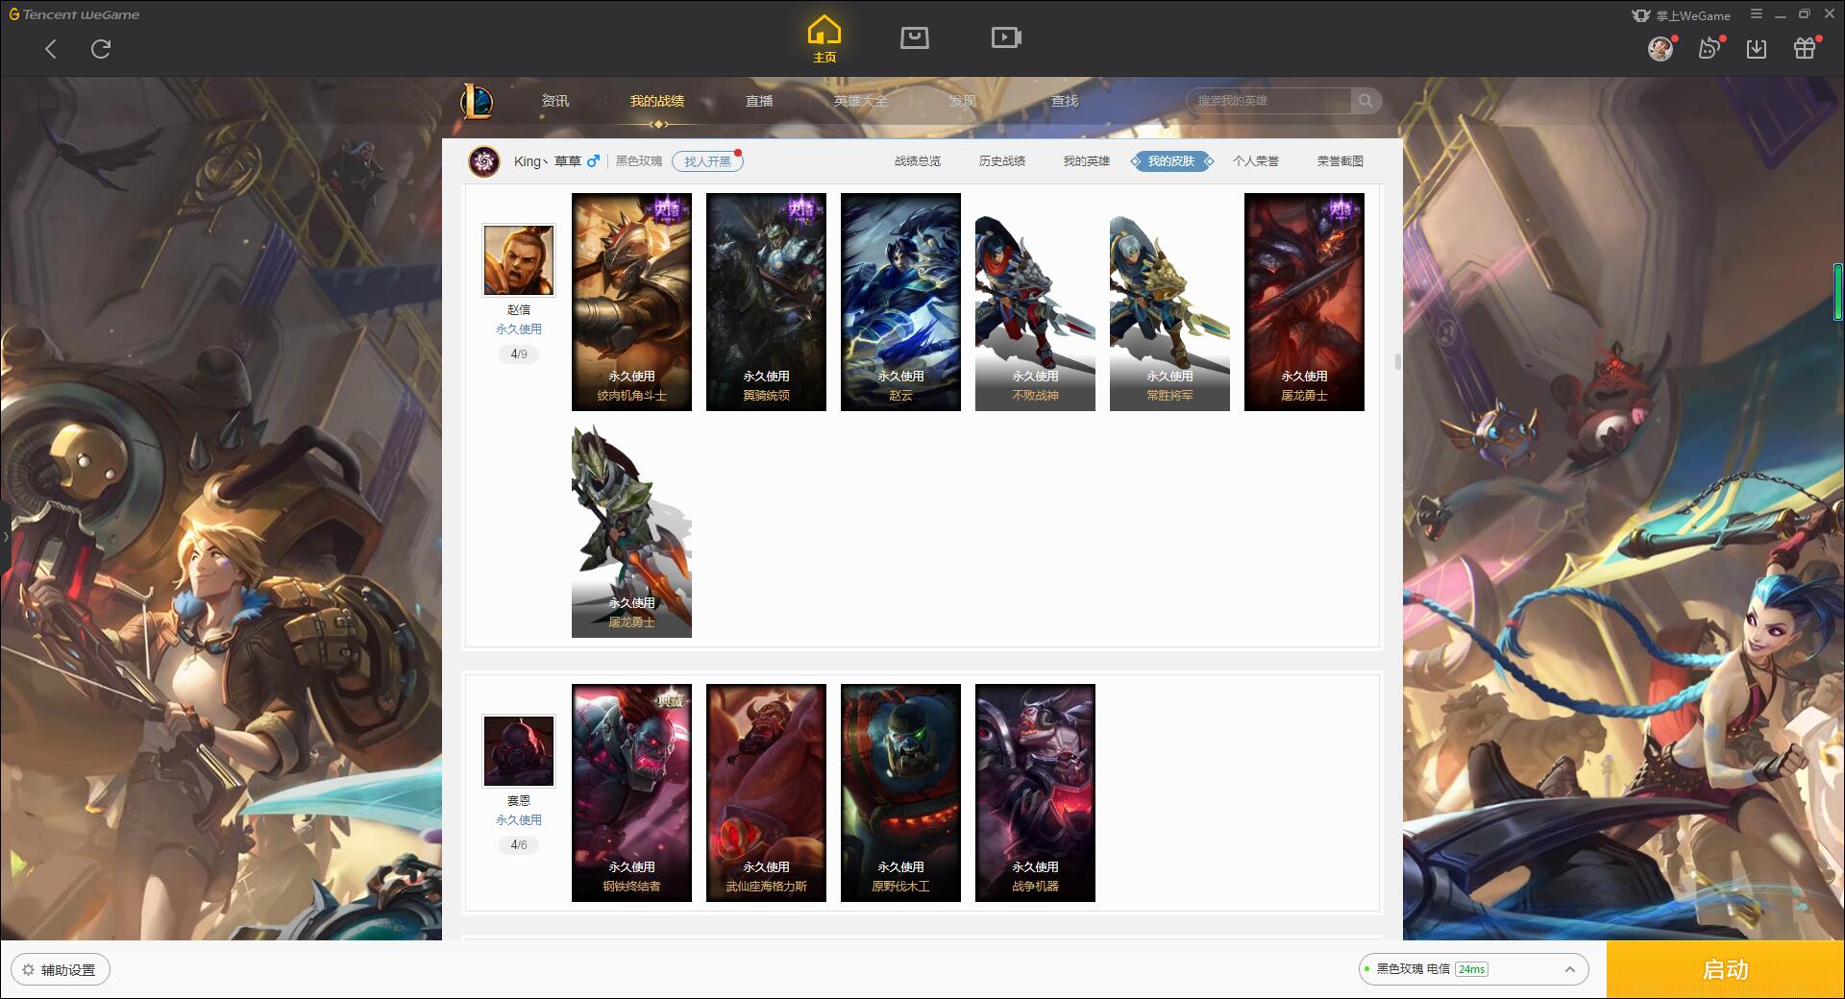Click the 启动 launch button
Viewport: 1845px width, 999px height.
[x=1726, y=970]
